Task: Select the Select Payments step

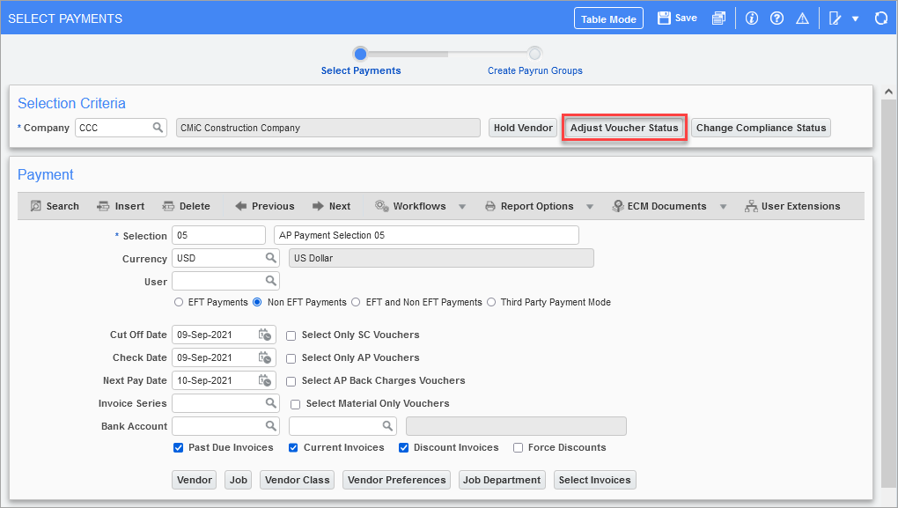Action: pos(361,70)
